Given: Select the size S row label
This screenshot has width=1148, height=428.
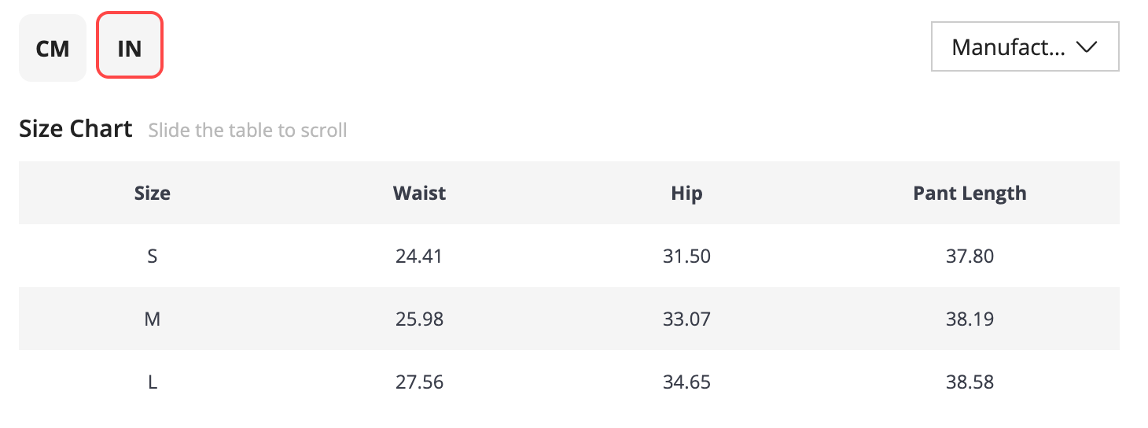Looking at the screenshot, I should click(153, 256).
